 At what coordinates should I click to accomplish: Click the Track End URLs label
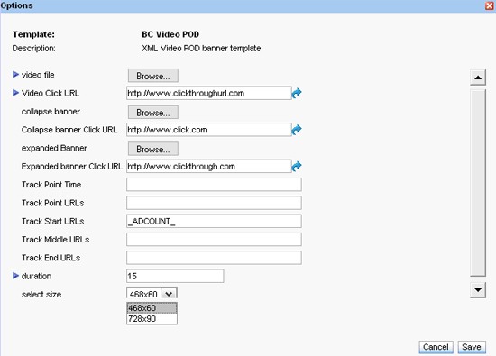[51, 258]
